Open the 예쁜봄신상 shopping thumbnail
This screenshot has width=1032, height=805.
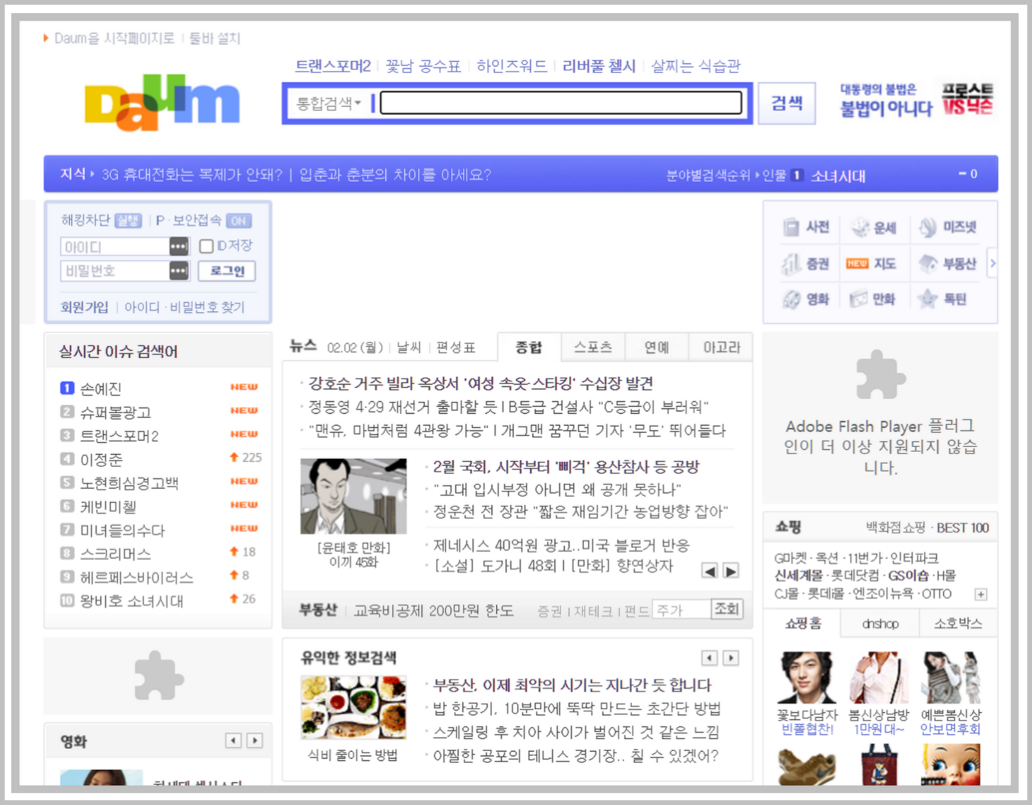pos(951,677)
